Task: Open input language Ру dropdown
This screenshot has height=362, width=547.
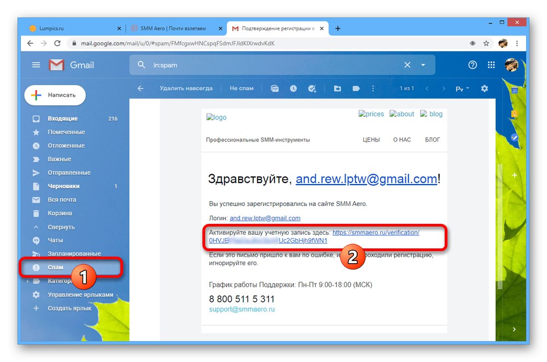Action: point(462,89)
